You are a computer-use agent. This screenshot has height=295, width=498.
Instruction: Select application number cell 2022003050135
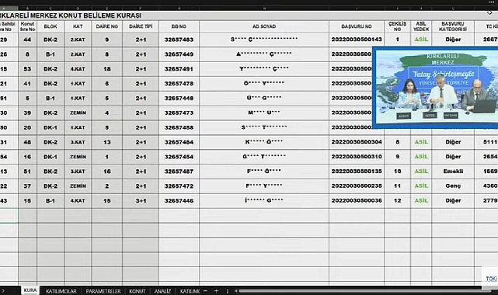(x=357, y=172)
